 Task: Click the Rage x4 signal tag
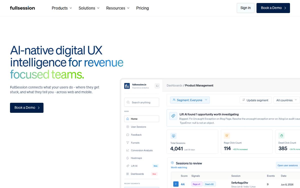(197, 184)
